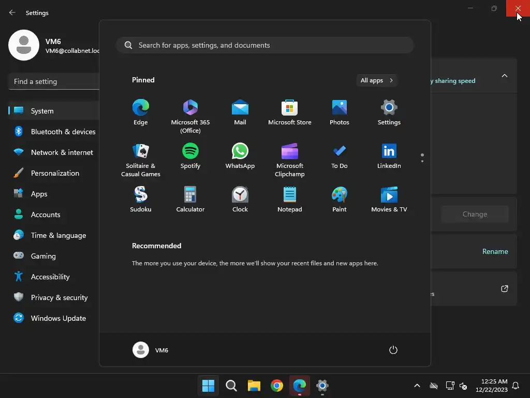Viewport: 530px width, 398px height.
Task: Launch Google Chrome from taskbar
Action: 277,386
